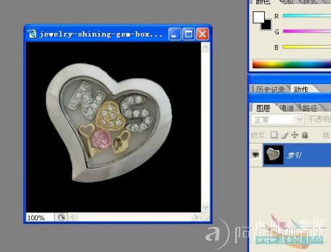Select the white foreground color swatch
This screenshot has height=252, width=331.
258,17
